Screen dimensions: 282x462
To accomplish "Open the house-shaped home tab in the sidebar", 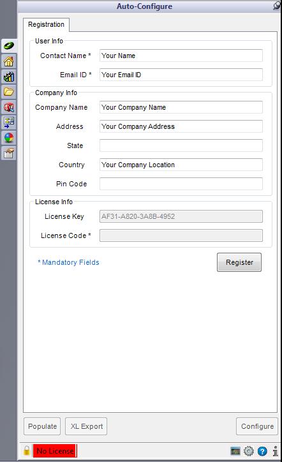I will pyautogui.click(x=8, y=62).
